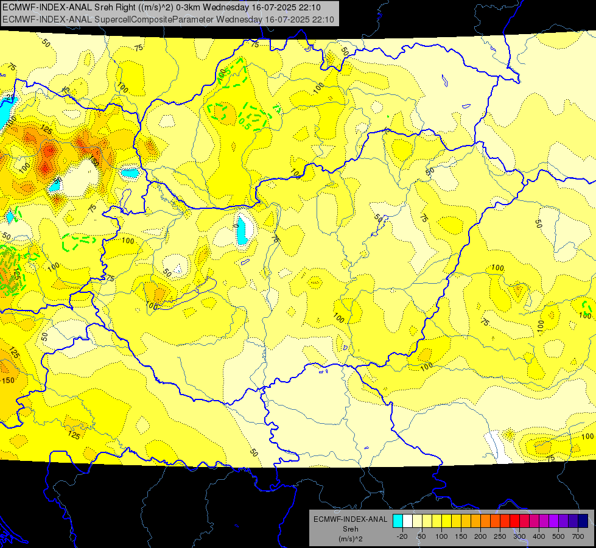
Task: Click the '200' legend tick label
Action: click(480, 536)
